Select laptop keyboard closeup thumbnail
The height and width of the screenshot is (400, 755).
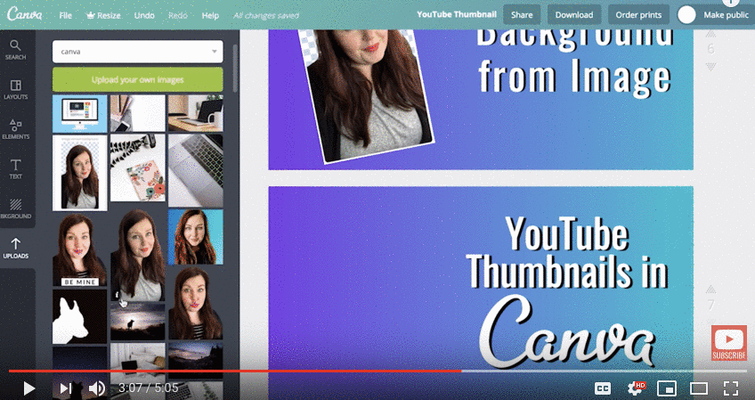pos(196,171)
